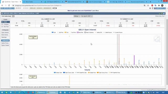Image resolution: width=168 pixels, height=94 pixels.
Task: Click the red list icon left of QuikTools
Action: pos(153,8)
